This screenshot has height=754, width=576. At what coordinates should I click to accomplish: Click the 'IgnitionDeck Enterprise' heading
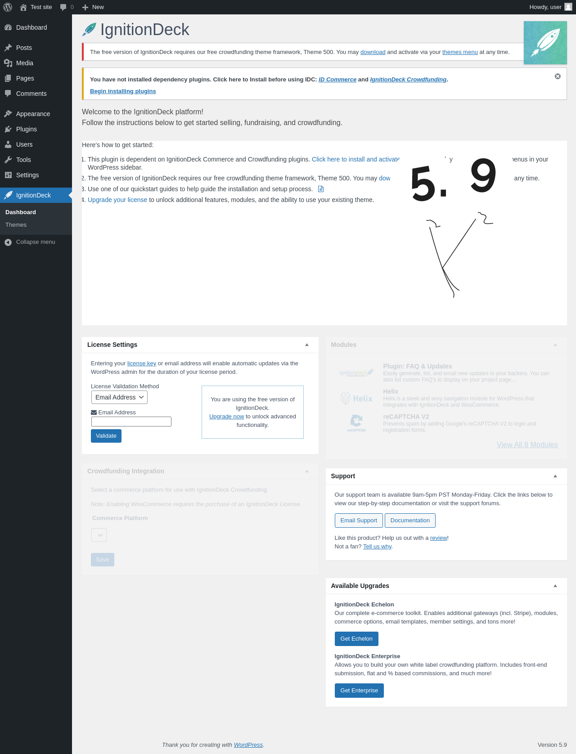367,656
